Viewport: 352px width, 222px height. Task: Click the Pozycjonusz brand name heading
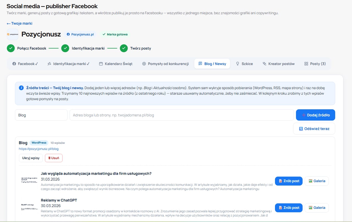click(41, 34)
